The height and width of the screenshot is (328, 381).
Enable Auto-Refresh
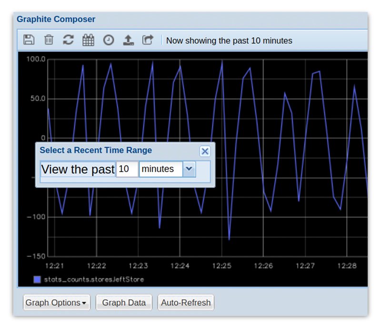pos(185,302)
